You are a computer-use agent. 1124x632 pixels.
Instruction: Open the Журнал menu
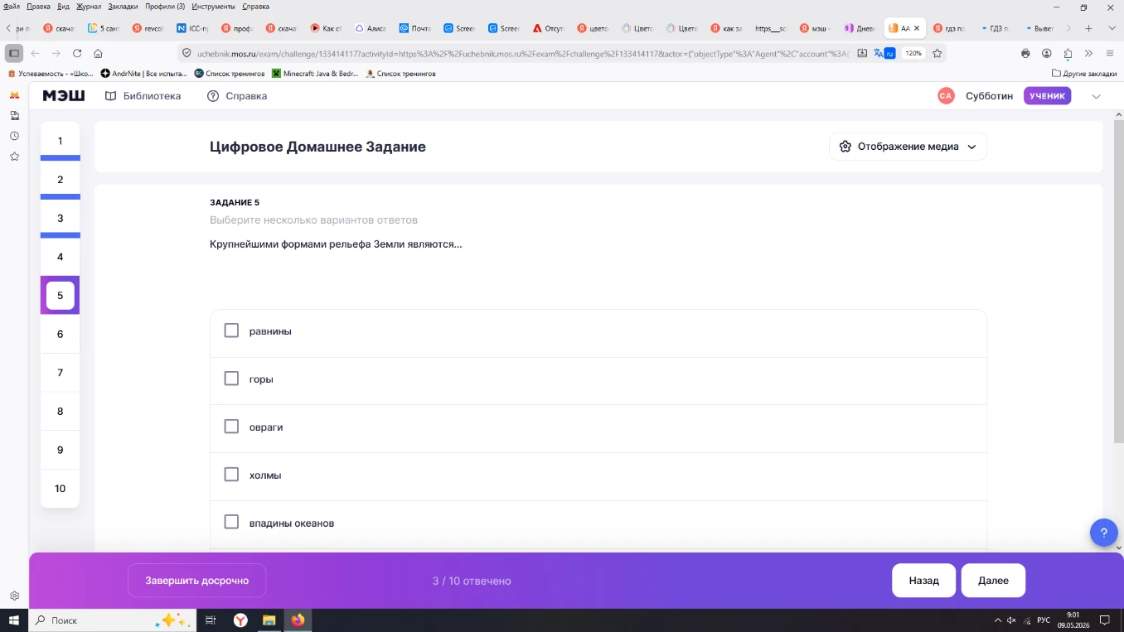tap(89, 6)
